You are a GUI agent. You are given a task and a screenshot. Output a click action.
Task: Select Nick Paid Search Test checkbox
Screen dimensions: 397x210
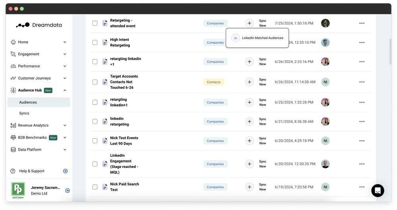95,187
